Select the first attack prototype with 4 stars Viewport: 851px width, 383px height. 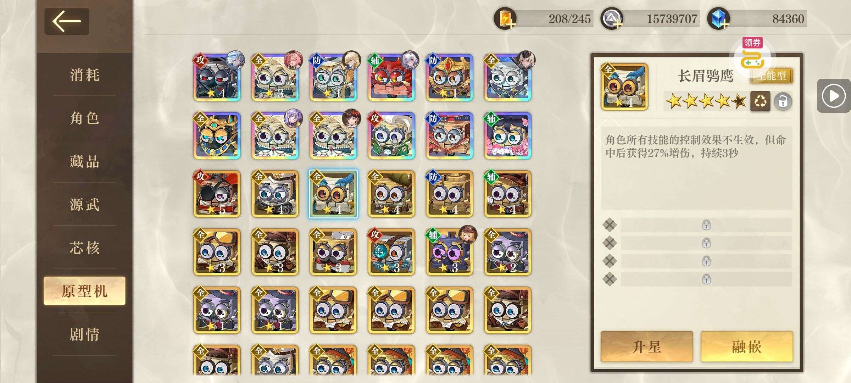(x=217, y=77)
